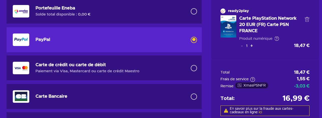Open the ready2play seller name link
This screenshot has height=118, width=322.
tap(238, 11)
